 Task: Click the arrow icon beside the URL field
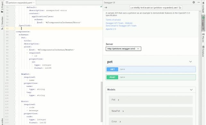click(x=106, y=7)
